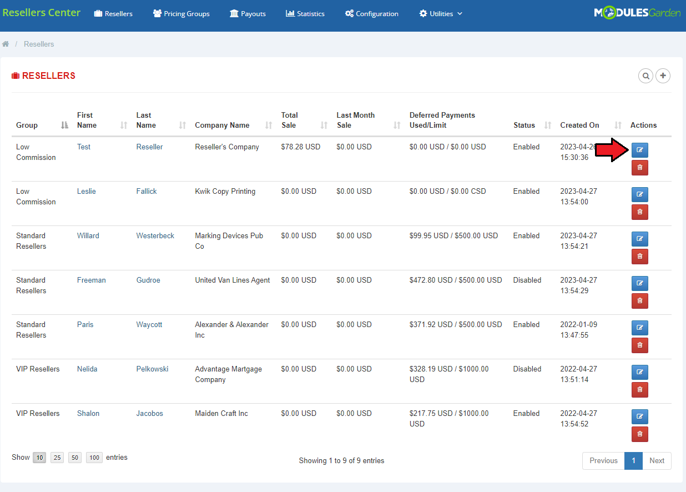
Task: Open first name link Freeman
Action: (92, 280)
